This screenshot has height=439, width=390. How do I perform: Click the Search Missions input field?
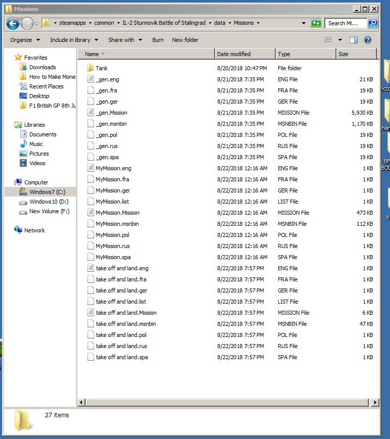(x=345, y=23)
